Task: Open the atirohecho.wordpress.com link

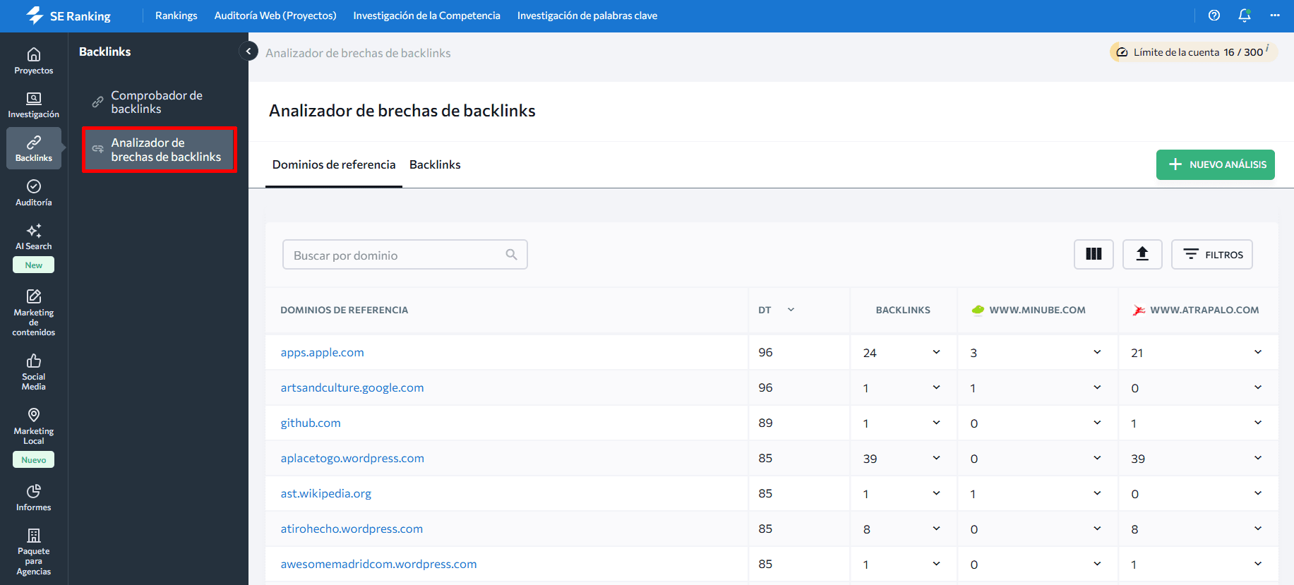Action: tap(352, 529)
